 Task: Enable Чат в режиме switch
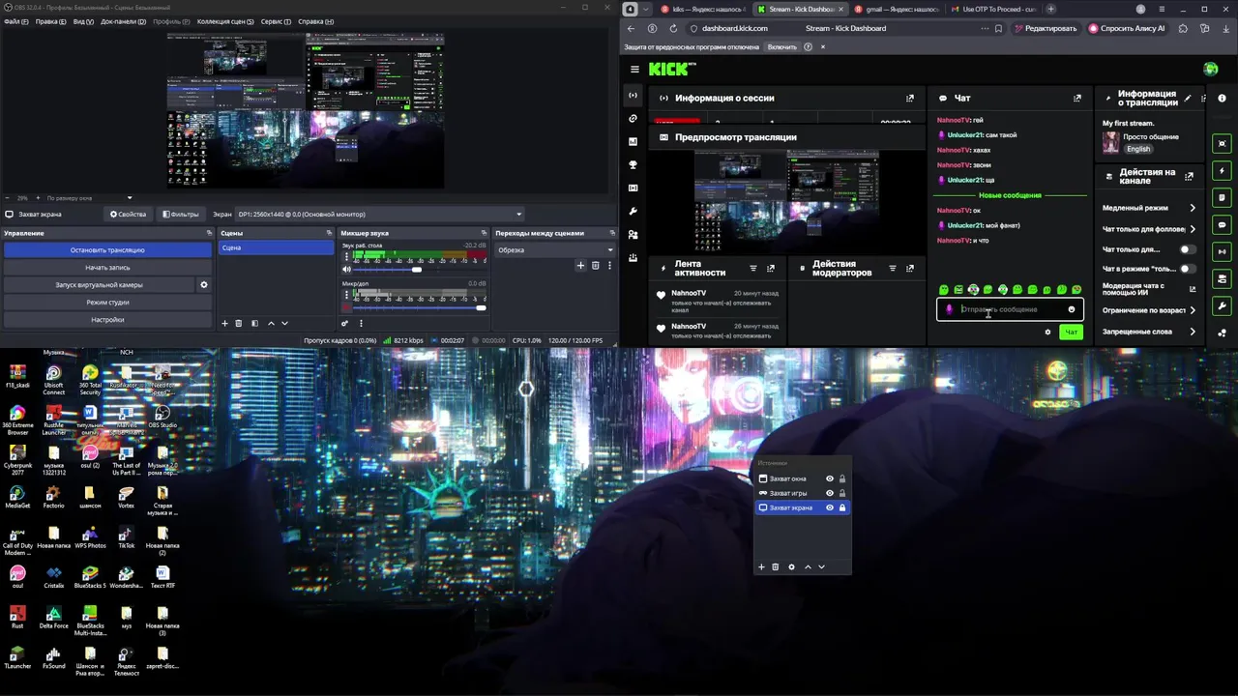1187,269
